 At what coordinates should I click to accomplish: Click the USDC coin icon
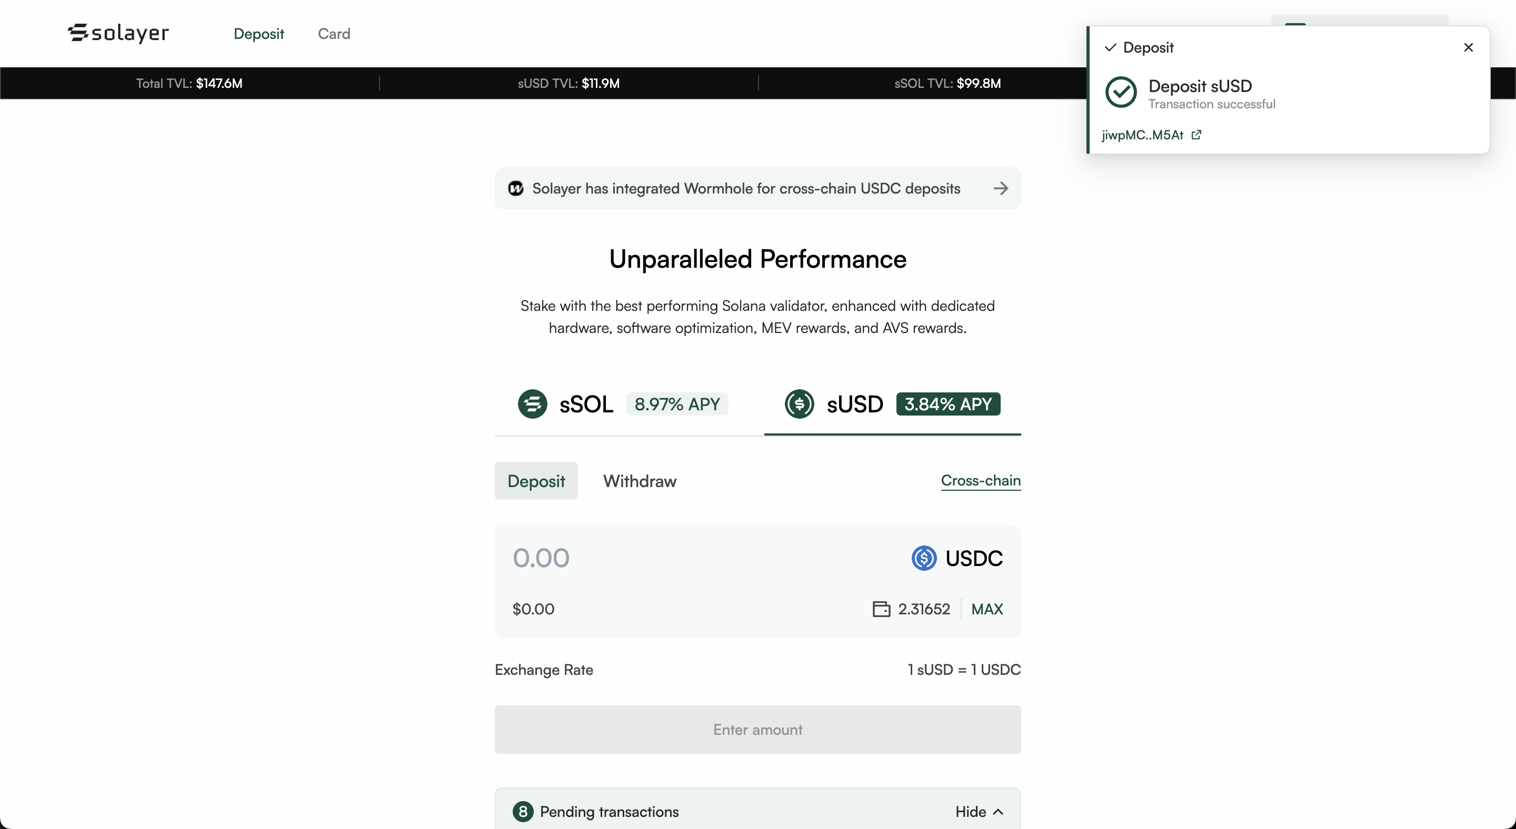pos(923,558)
